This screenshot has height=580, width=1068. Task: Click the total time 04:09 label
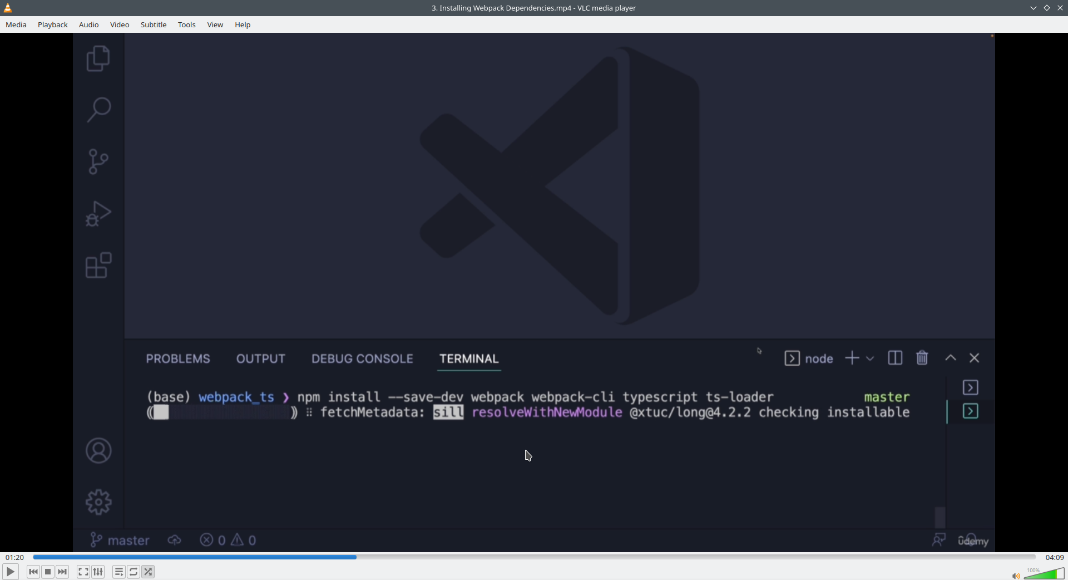[1055, 557]
